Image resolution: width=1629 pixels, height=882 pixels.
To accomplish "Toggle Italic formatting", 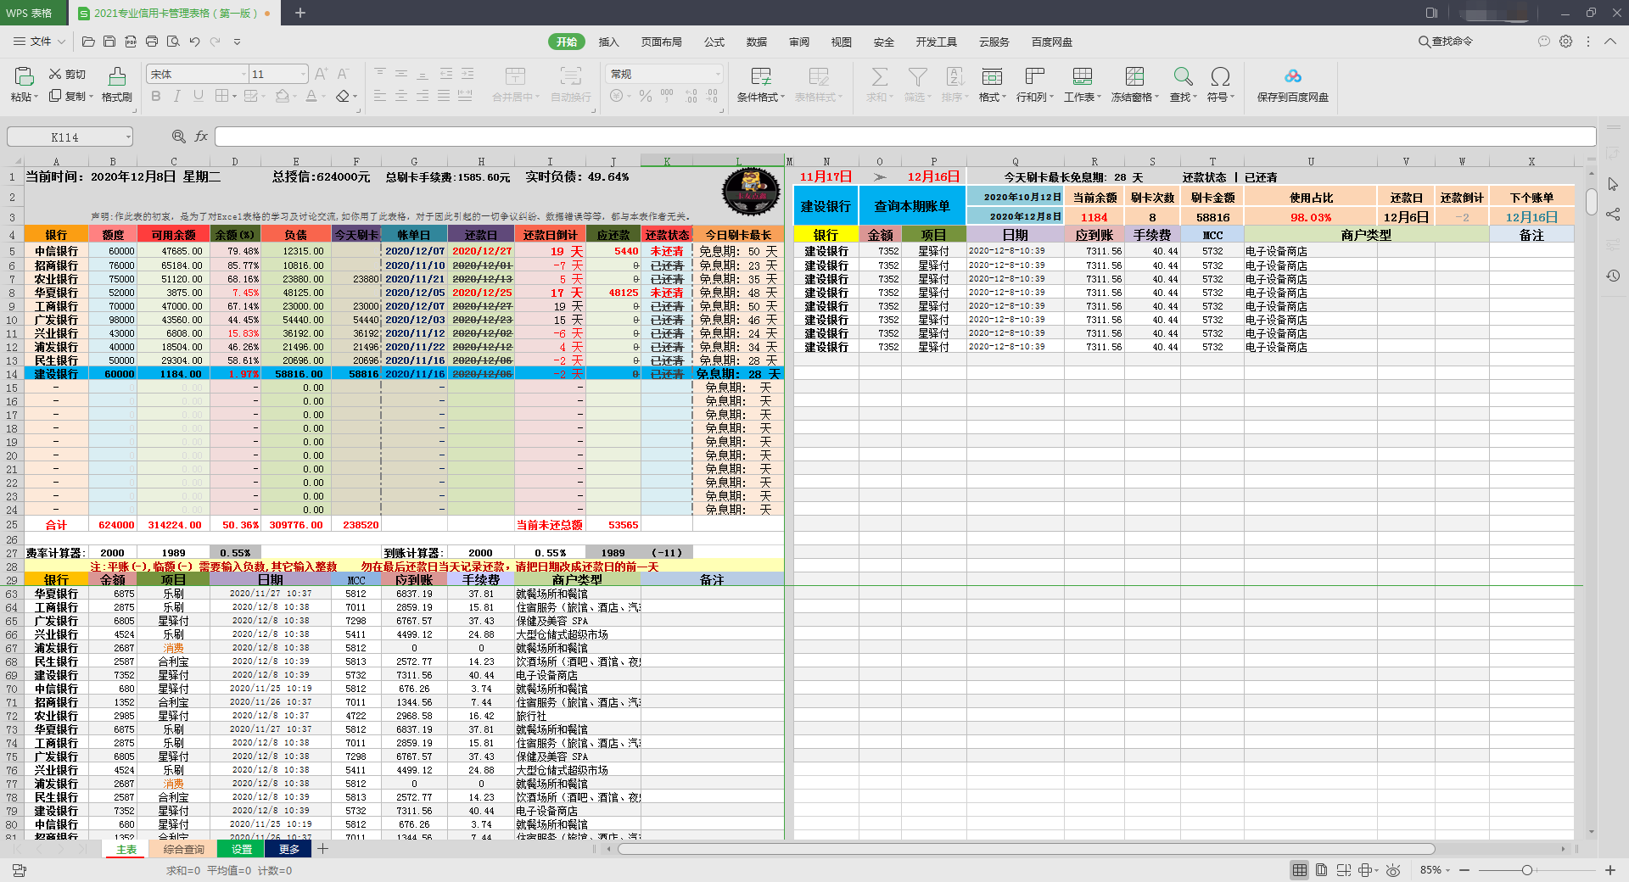I will (x=177, y=97).
